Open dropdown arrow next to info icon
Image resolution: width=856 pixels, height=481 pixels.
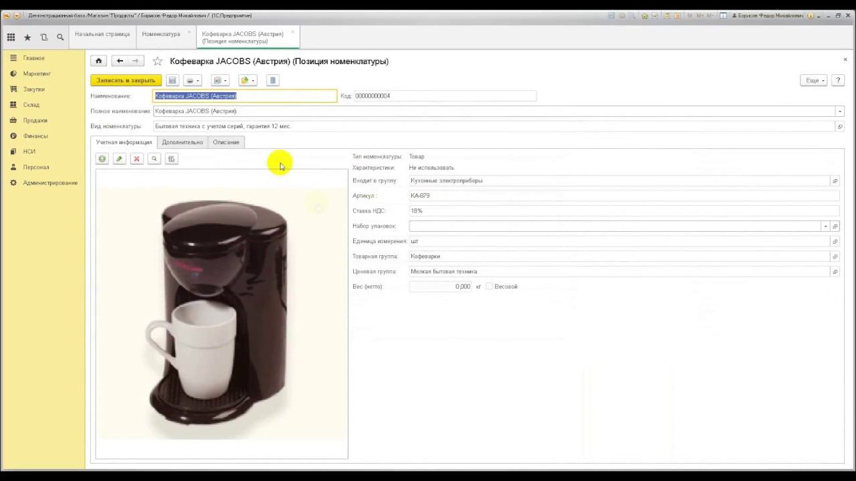click(x=819, y=17)
